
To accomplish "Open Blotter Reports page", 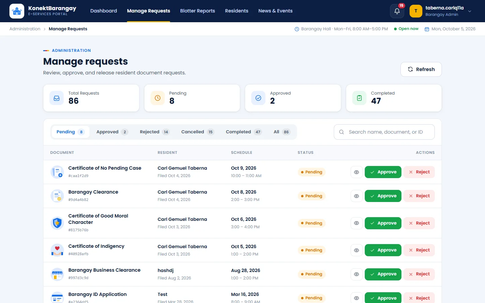I will 197,11.
